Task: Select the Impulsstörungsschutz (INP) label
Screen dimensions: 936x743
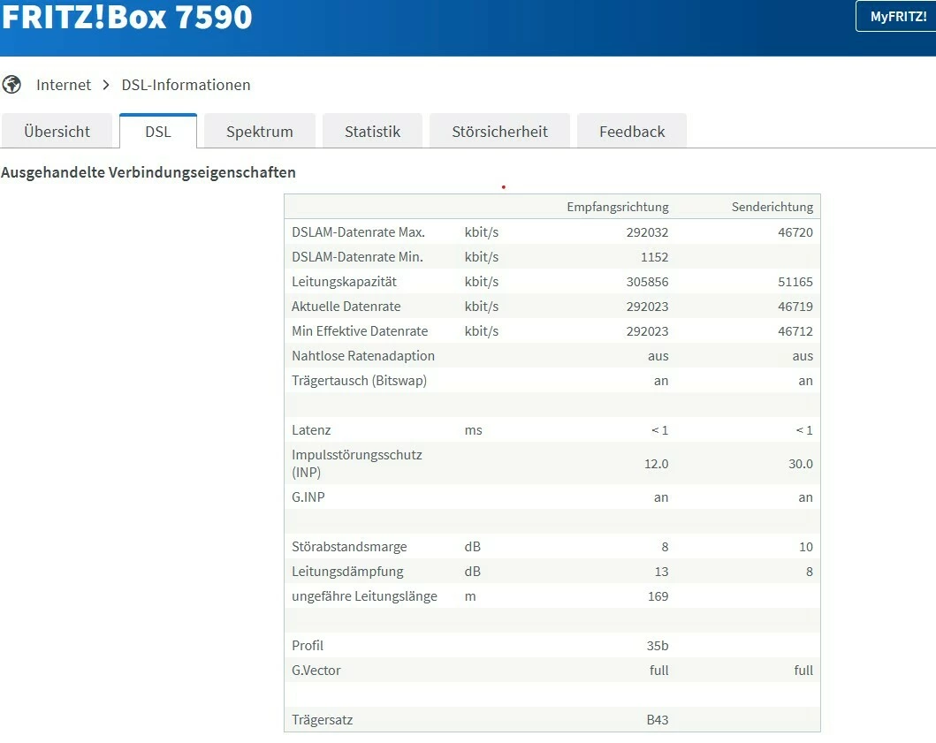Action: [x=356, y=463]
